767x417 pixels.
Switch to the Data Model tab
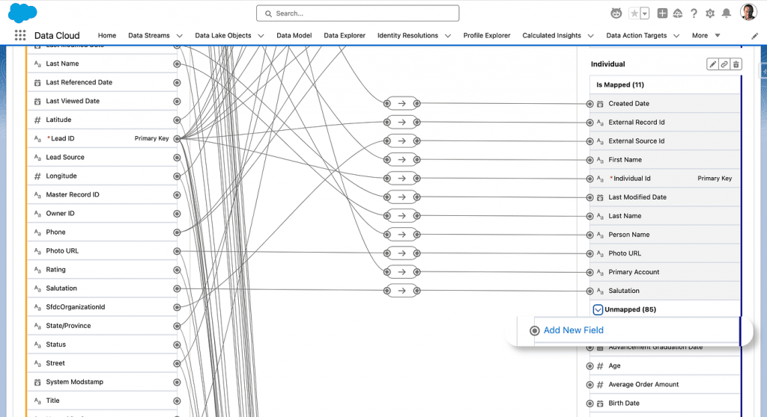click(x=294, y=35)
